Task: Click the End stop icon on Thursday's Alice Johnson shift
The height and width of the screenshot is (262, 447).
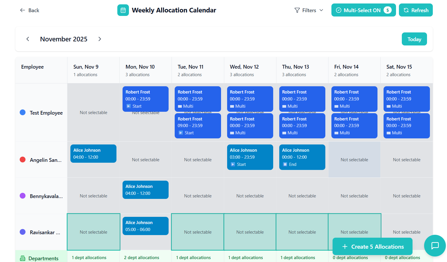Action: pyautogui.click(x=285, y=164)
